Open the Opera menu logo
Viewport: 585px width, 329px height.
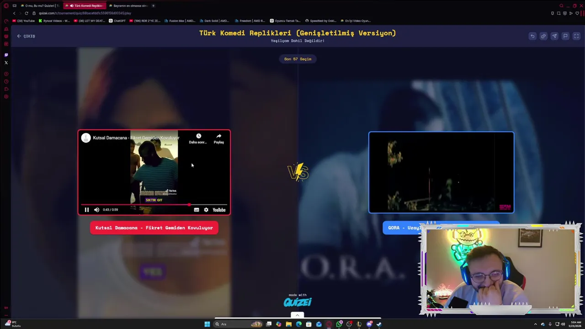pyautogui.click(x=6, y=5)
